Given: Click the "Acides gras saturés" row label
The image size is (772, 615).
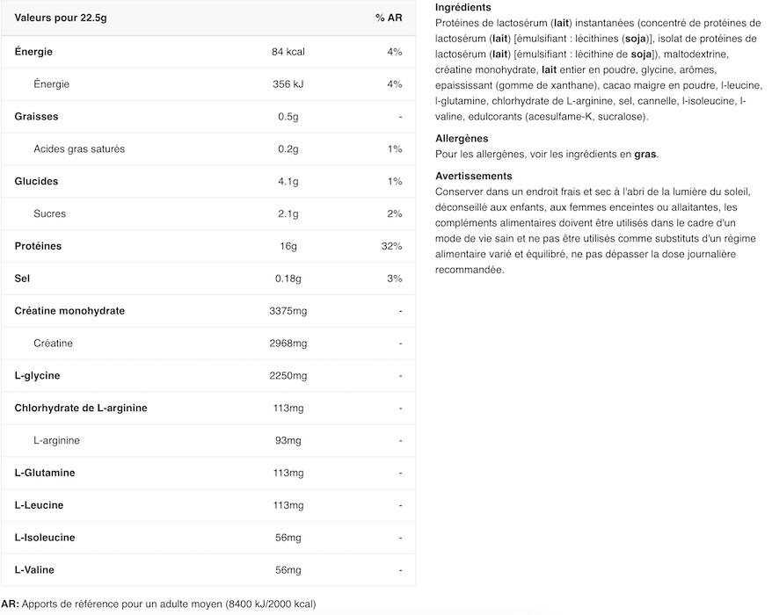Looking at the screenshot, I should (x=79, y=149).
